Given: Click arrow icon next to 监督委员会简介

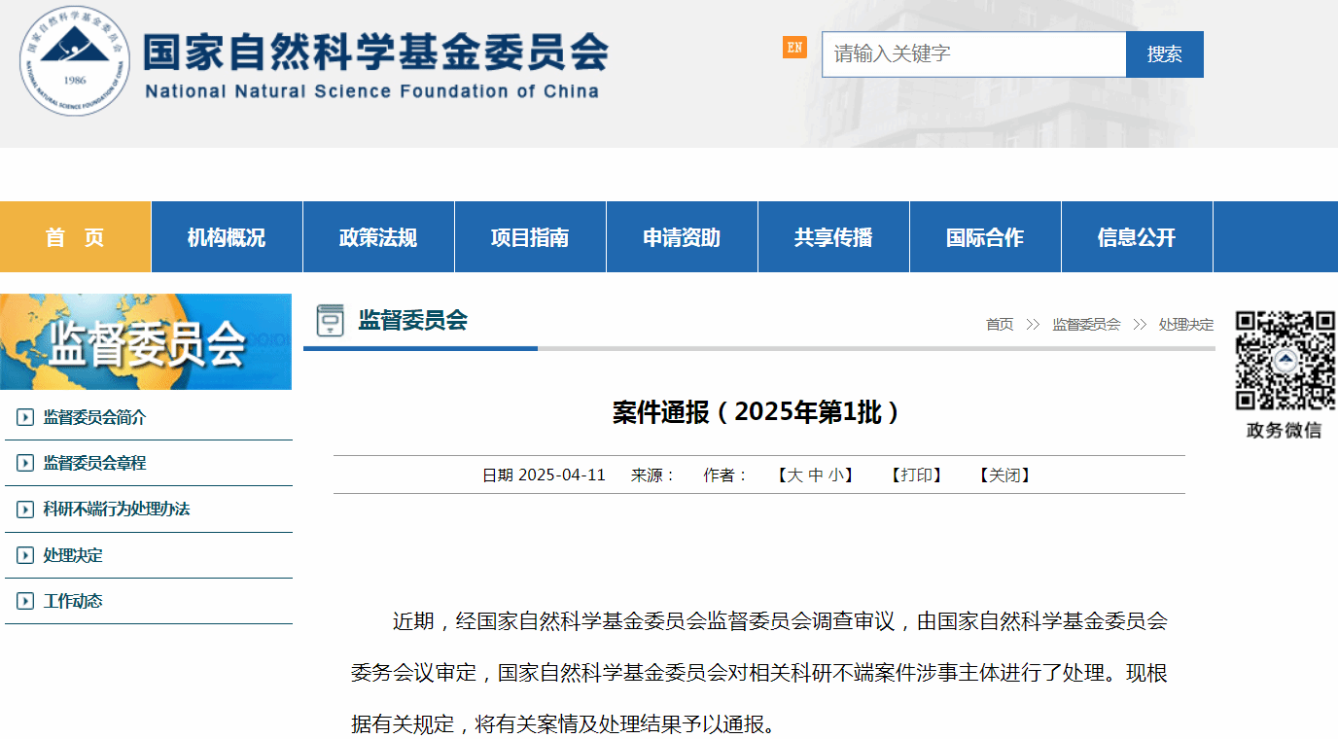Looking at the screenshot, I should [x=25, y=418].
